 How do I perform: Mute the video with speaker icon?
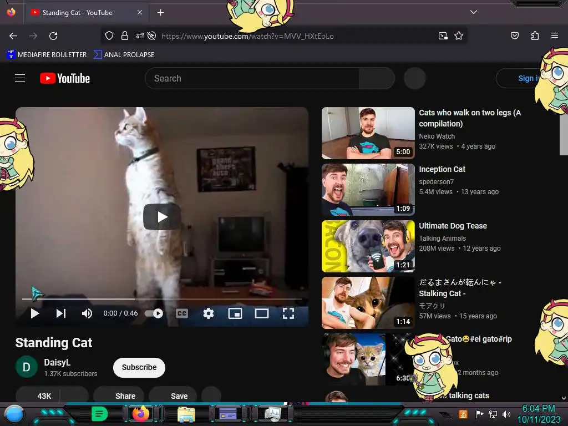coord(87,313)
